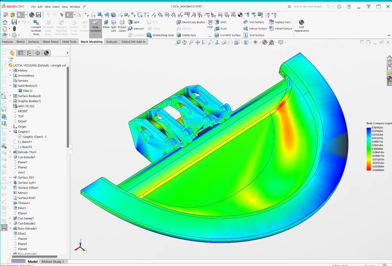The image size is (392, 266).
Task: Expand the Cut-Sweep1 feature
Action: coord(10,218)
